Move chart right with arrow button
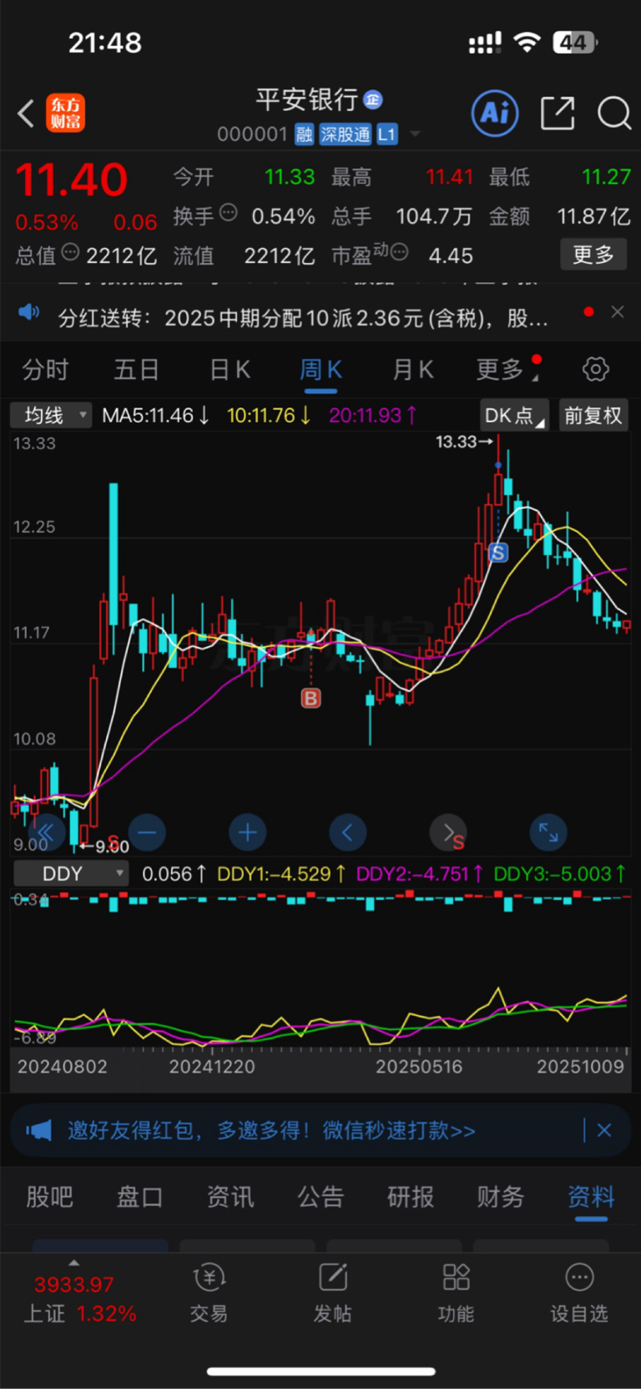This screenshot has height=1389, width=641. [x=448, y=832]
